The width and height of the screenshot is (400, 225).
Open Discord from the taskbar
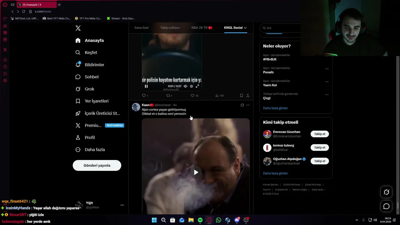point(237,220)
